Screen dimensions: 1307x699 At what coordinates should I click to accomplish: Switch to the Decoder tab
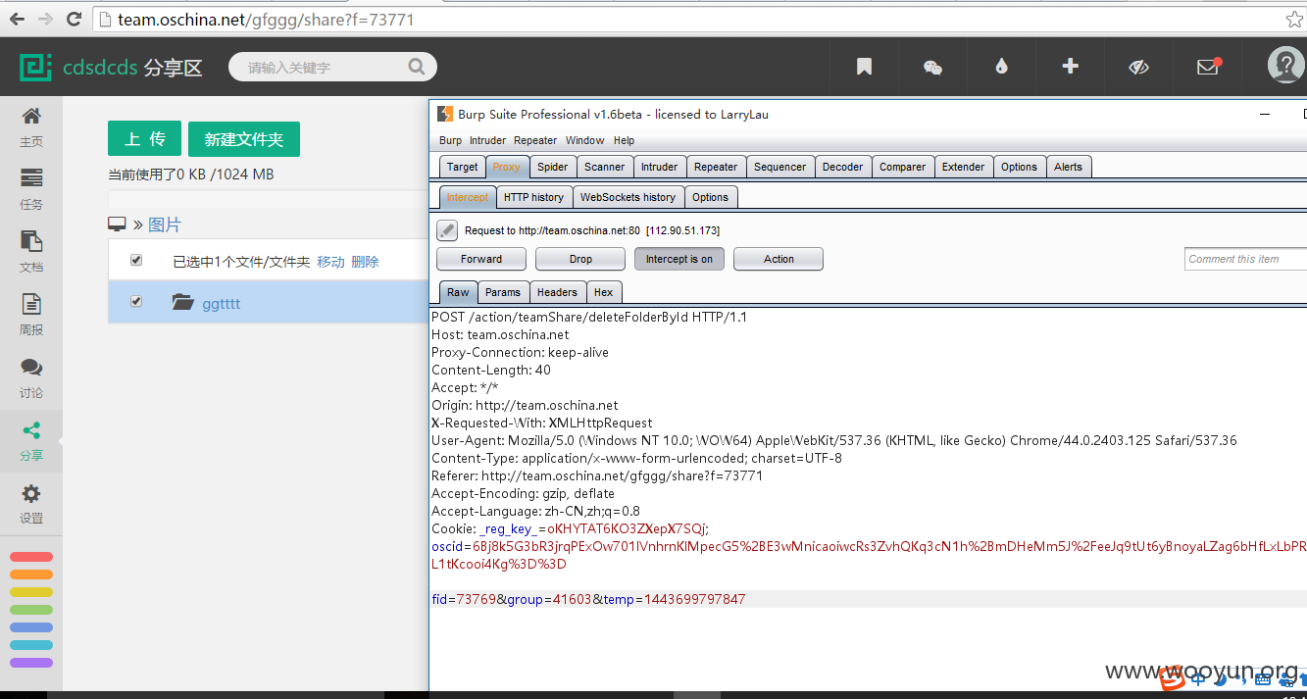843,167
